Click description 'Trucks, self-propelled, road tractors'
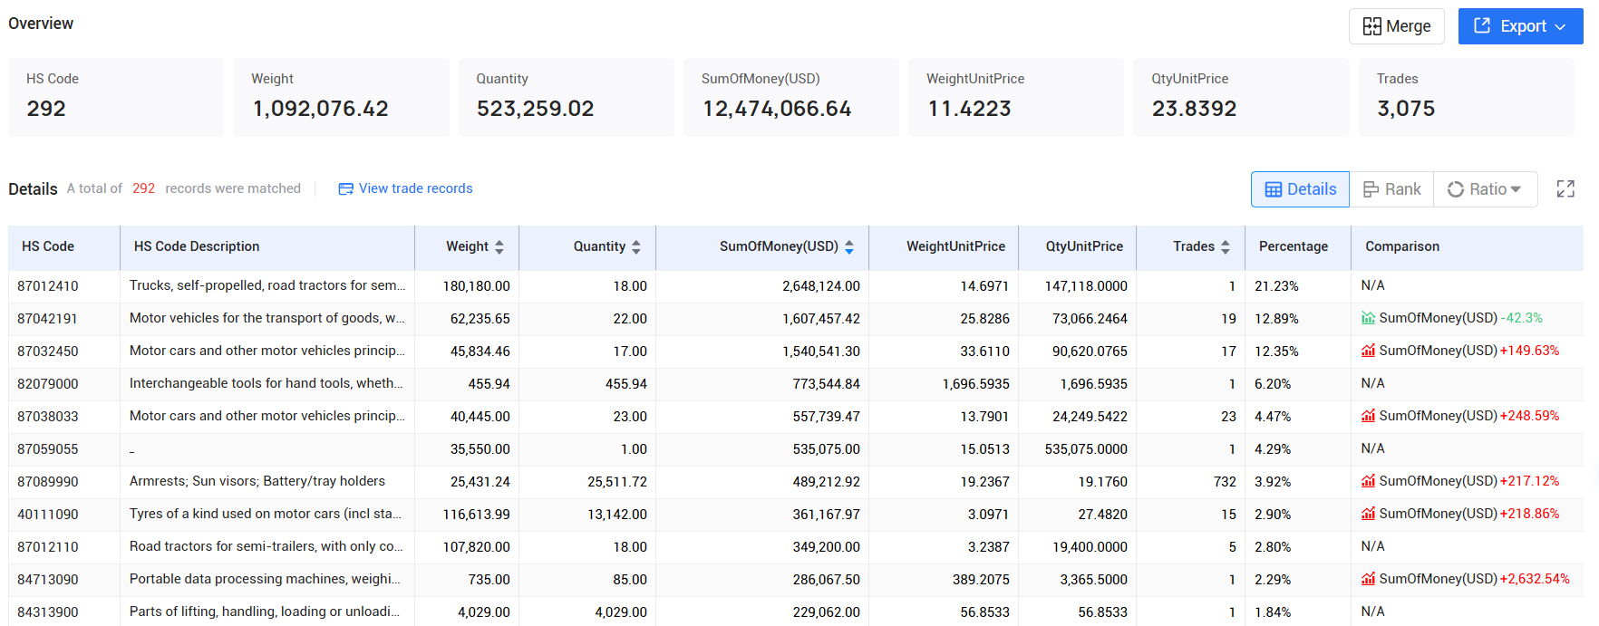The width and height of the screenshot is (1599, 626). point(267,285)
